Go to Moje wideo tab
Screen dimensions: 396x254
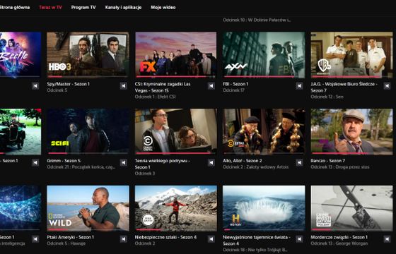pyautogui.click(x=163, y=7)
